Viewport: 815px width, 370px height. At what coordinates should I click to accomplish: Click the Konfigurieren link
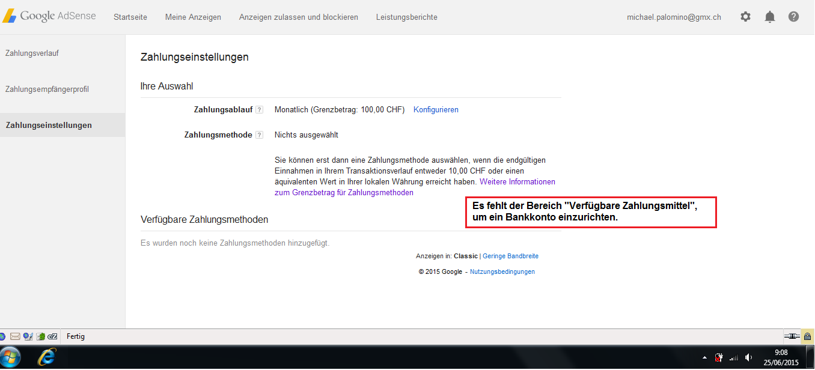click(x=436, y=110)
